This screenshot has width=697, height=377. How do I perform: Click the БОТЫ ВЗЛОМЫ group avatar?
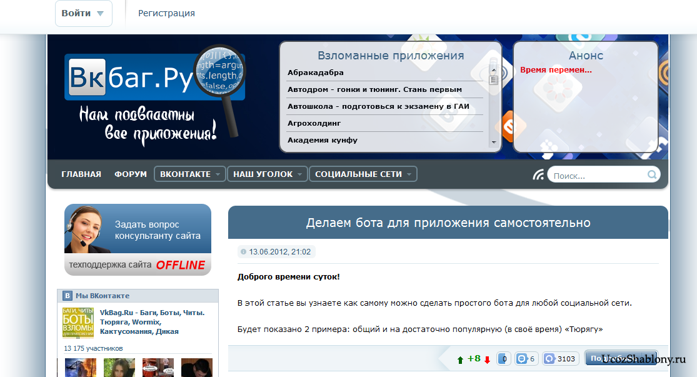(x=78, y=323)
